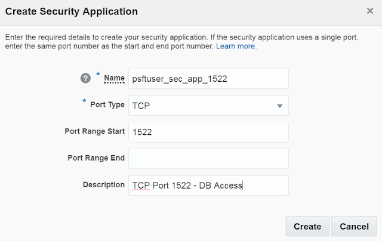The height and width of the screenshot is (241, 382).
Task: Click the required asterisk beside Name
Action: tap(98, 76)
